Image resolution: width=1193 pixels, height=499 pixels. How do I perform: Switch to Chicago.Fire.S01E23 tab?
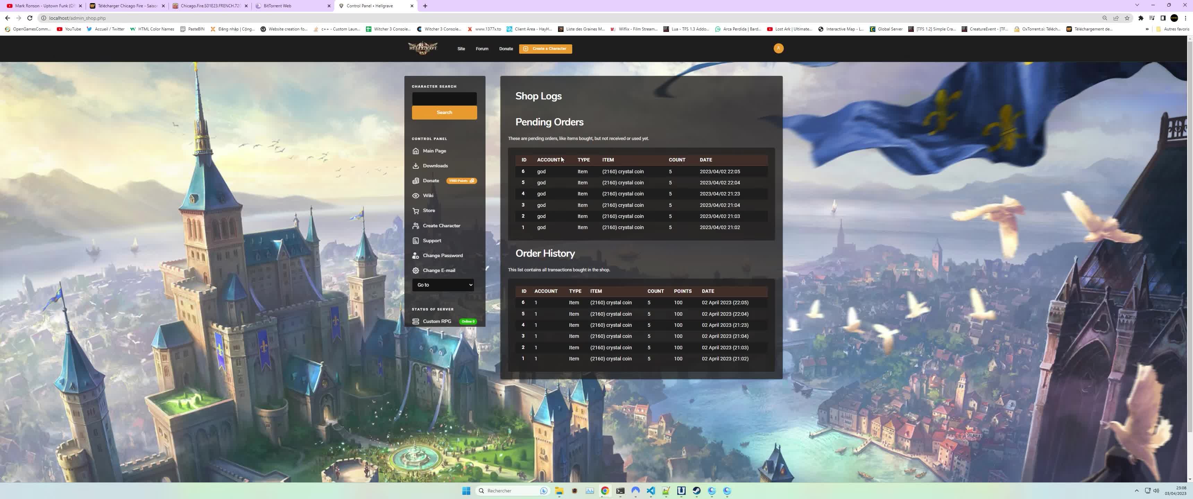click(x=210, y=6)
